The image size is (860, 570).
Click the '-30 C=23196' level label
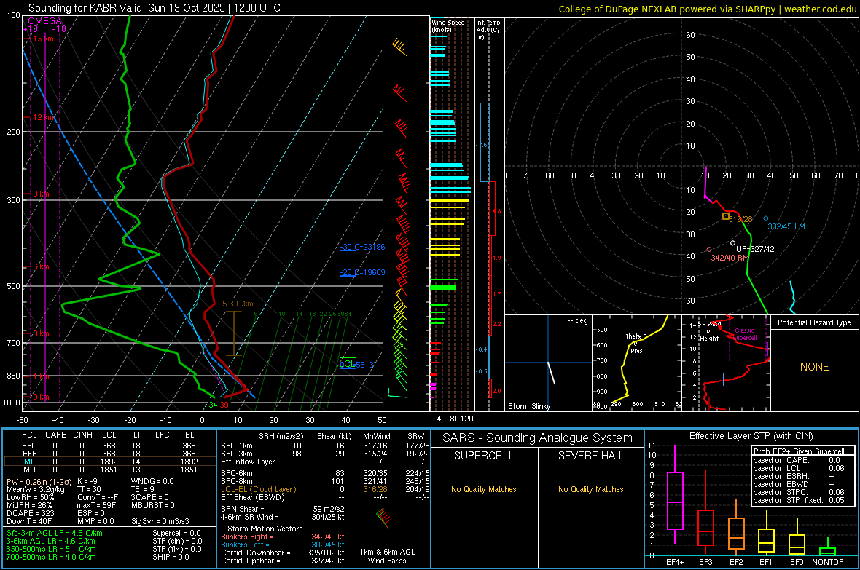[x=363, y=248]
